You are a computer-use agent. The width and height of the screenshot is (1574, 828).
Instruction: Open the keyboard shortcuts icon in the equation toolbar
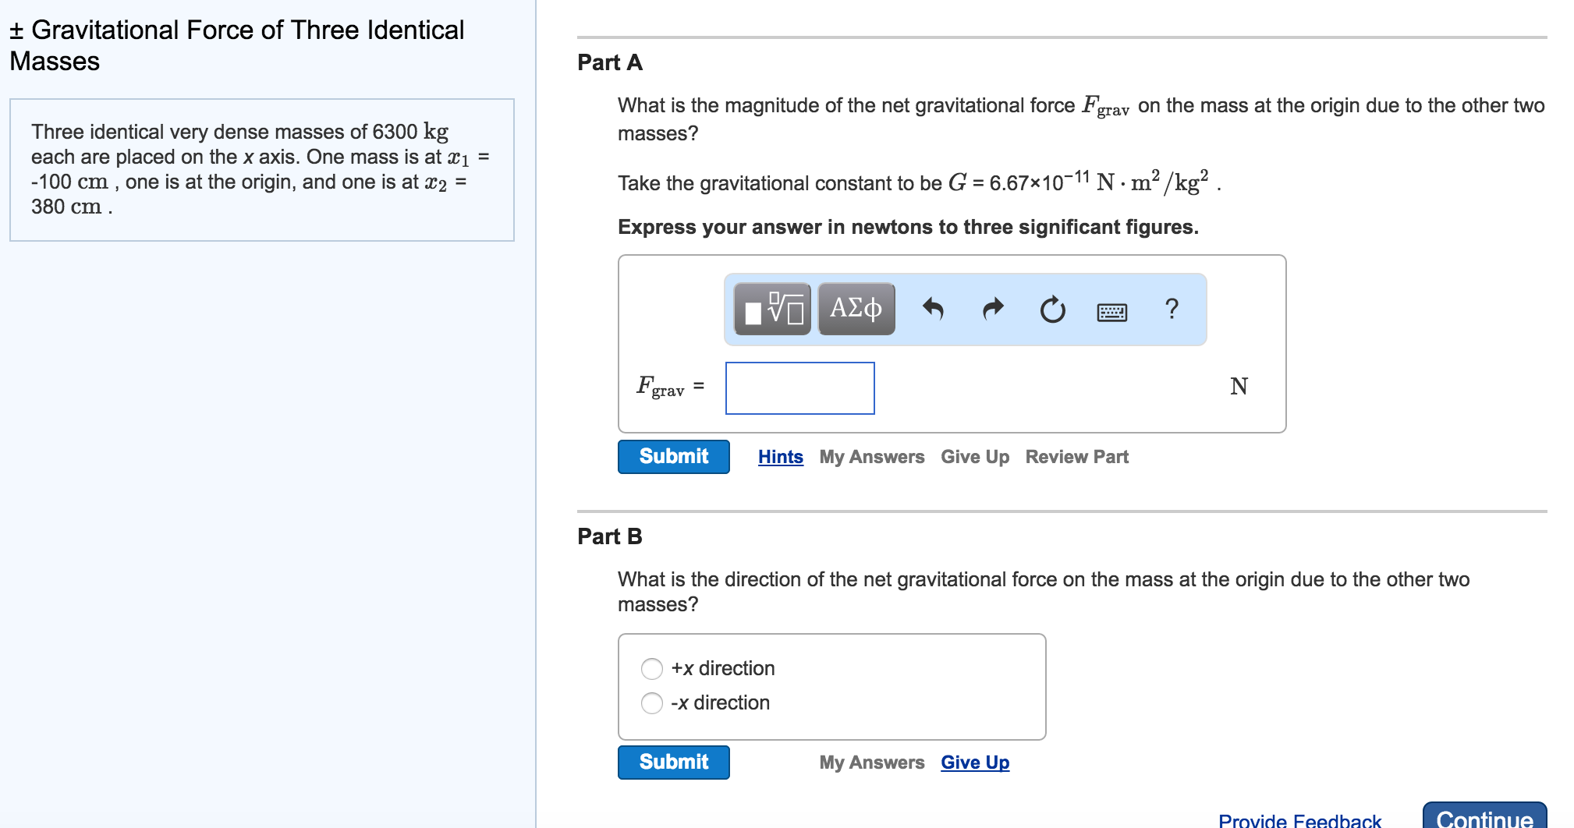(x=1111, y=312)
